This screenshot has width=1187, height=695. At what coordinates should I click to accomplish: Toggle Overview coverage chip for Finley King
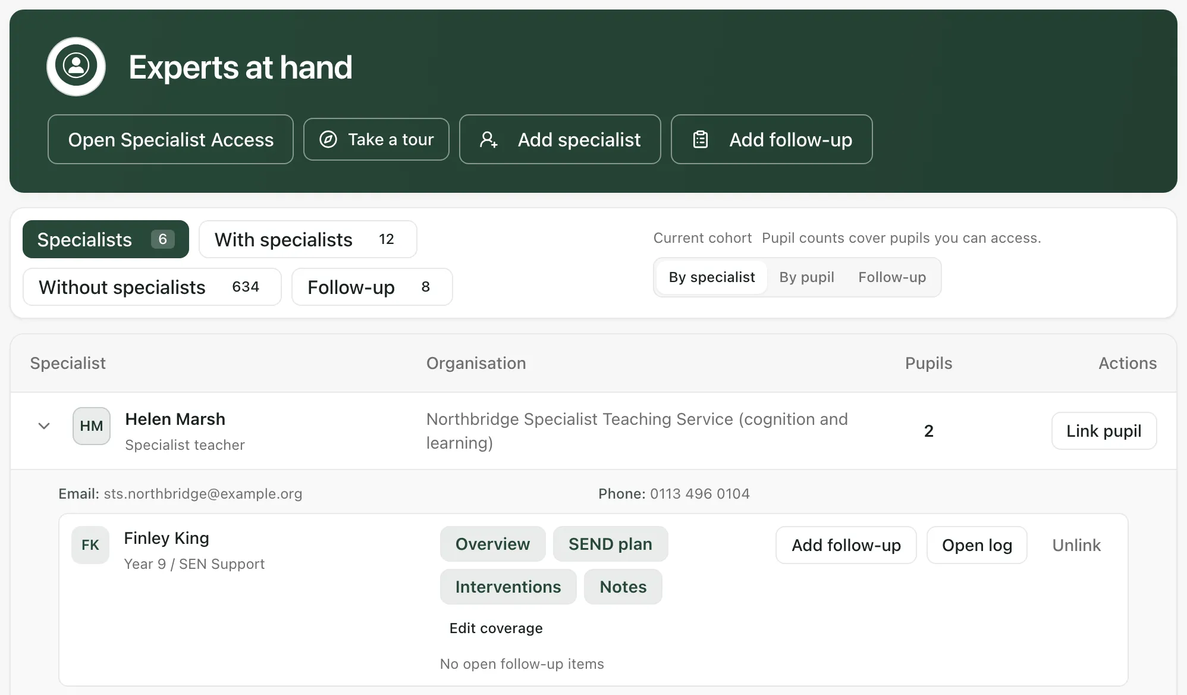pos(492,544)
